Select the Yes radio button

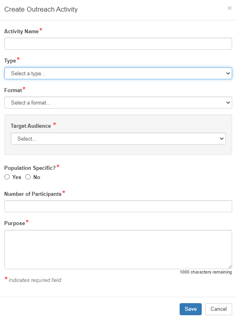(x=7, y=177)
